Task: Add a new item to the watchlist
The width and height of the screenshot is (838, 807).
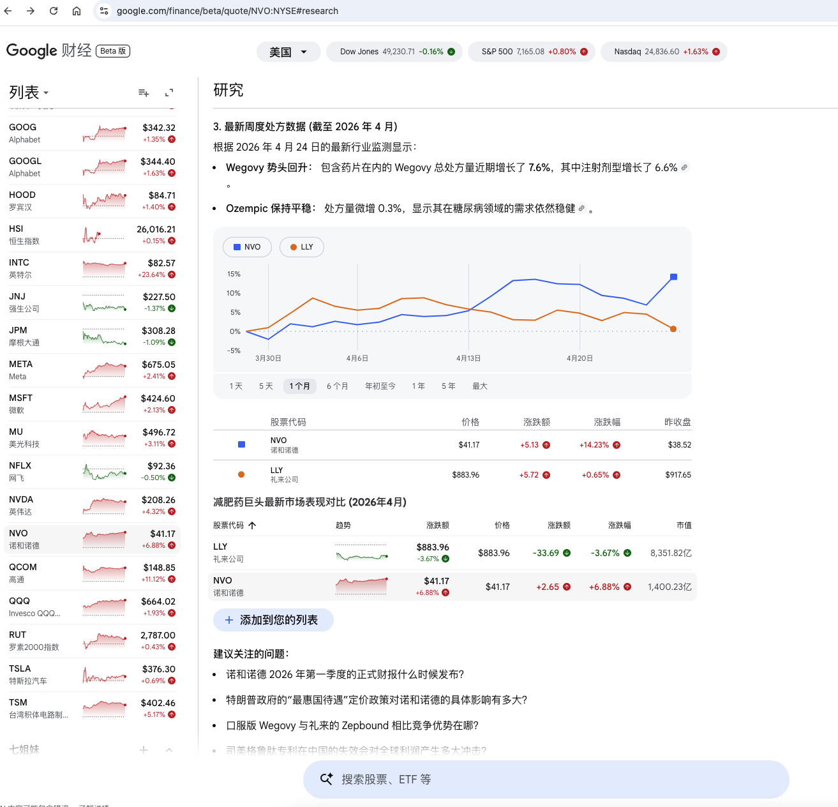Action: 144,93
